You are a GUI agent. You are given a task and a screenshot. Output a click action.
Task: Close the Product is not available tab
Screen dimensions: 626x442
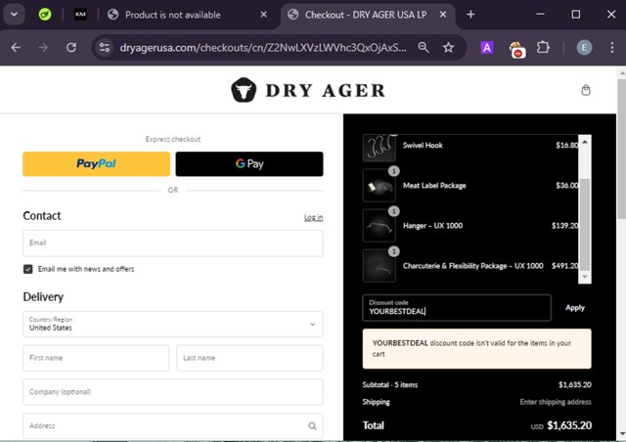(x=263, y=15)
